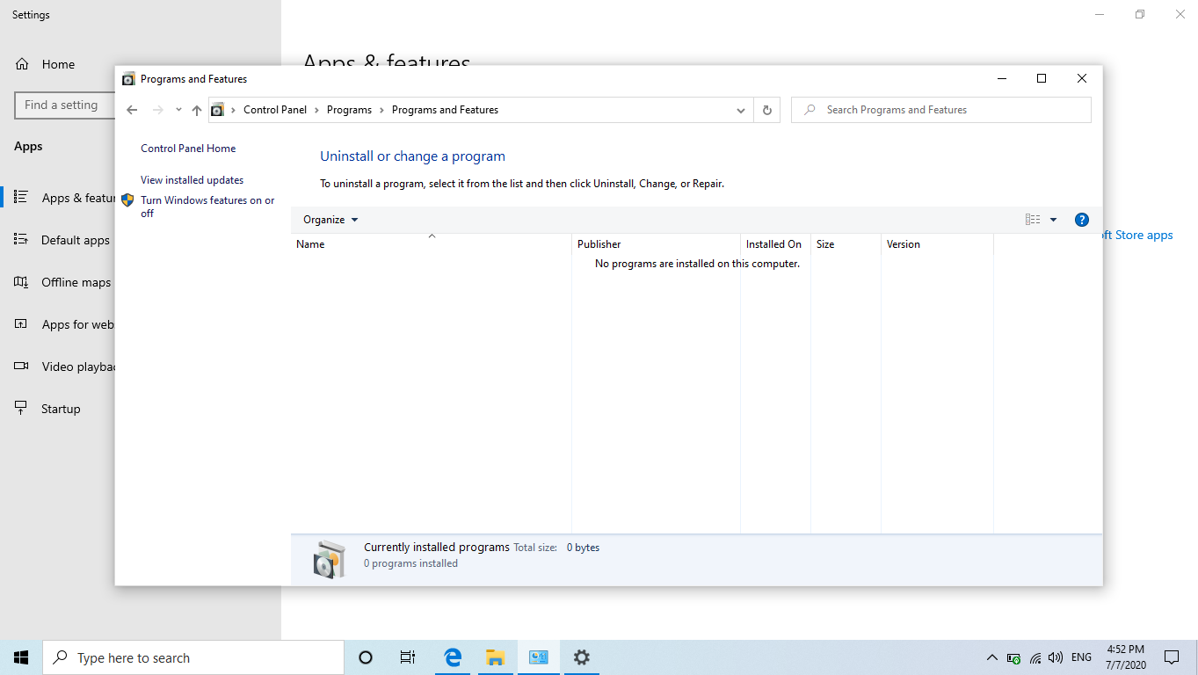Sort by the Version column header
Viewport: 1198px width, 675px height.
coord(937,243)
